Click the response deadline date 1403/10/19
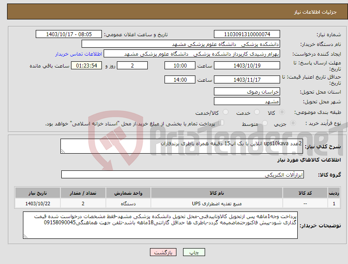This screenshot has width=348, height=264. (247, 65)
